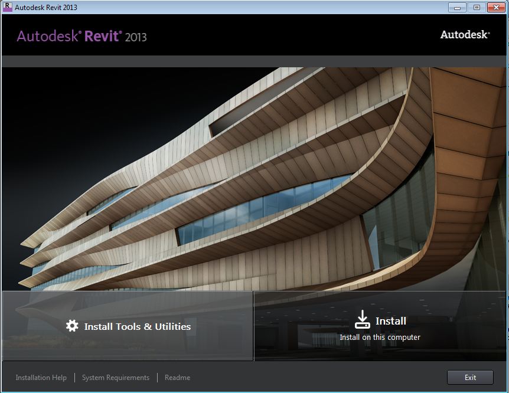The height and width of the screenshot is (393, 509).
Task: Click the Autodesk logo text at top right
Action: [x=465, y=34]
